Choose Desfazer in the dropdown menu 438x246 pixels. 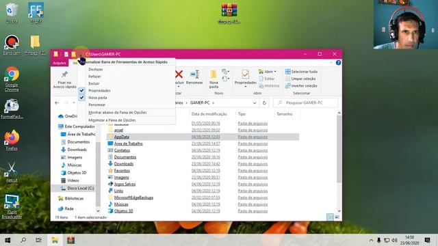96,70
